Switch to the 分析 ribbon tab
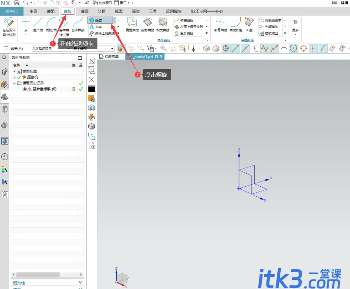The height and width of the screenshot is (289, 350). [101, 11]
